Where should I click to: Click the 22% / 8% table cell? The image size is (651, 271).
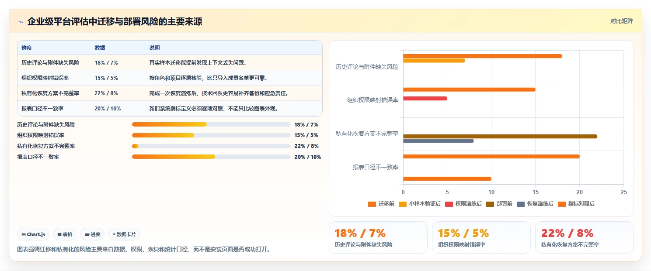[x=106, y=93]
